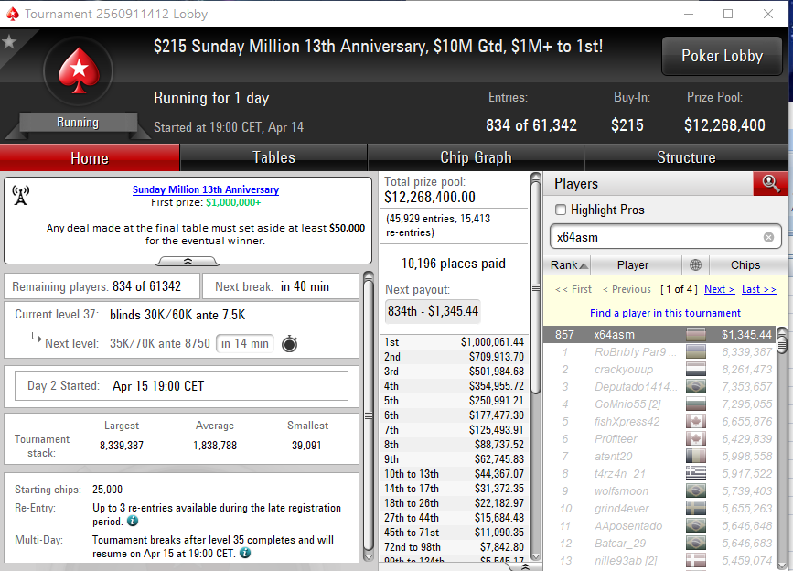Image resolution: width=793 pixels, height=571 pixels.
Task: Click the Day 2 Started Apr 15 19:00 CET box
Action: (182, 386)
